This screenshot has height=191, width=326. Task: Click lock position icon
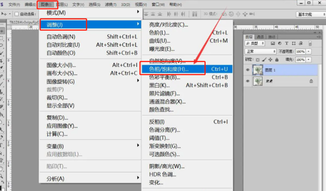coord(270,59)
